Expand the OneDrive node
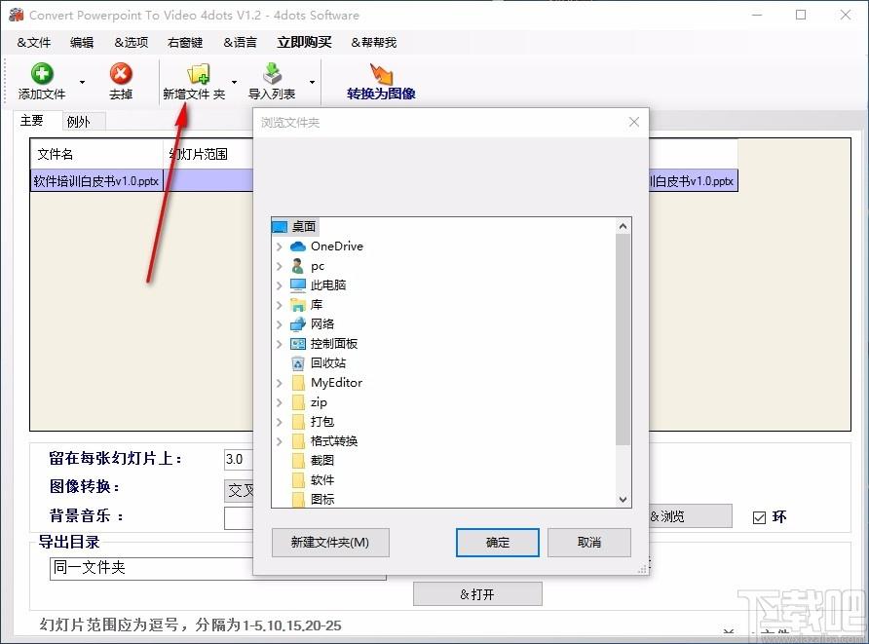The width and height of the screenshot is (869, 644). click(x=280, y=246)
